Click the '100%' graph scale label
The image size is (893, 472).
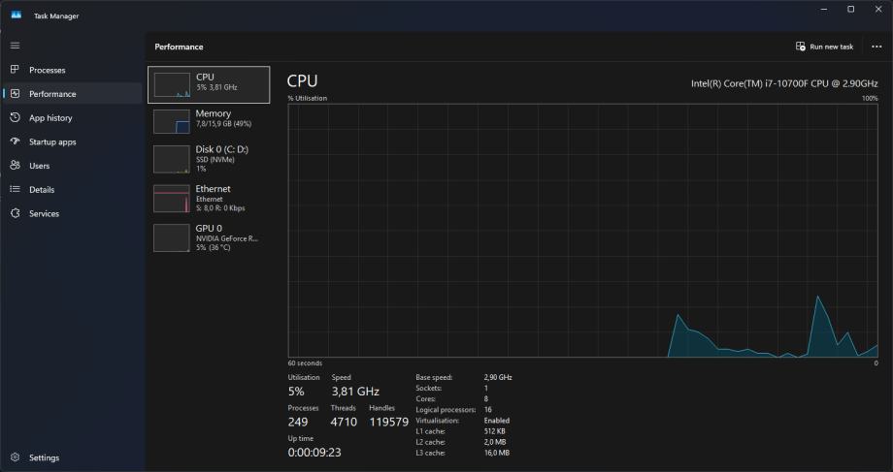pyautogui.click(x=870, y=99)
